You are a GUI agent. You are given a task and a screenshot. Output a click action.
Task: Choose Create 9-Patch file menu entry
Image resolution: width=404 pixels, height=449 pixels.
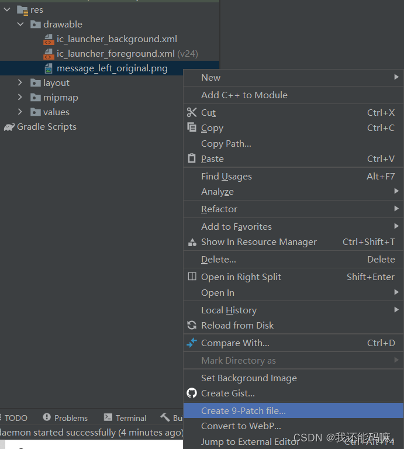coord(293,410)
